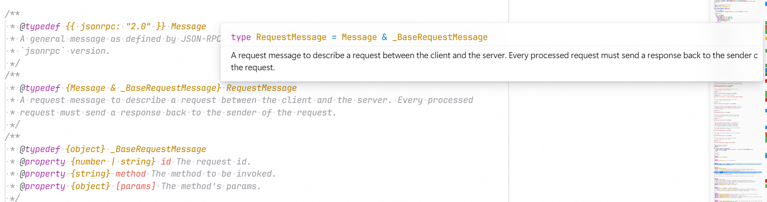This screenshot has width=767, height=202.
Task: Click the _BaseRequestMessage typedef name after {object}
Action: pos(158,149)
